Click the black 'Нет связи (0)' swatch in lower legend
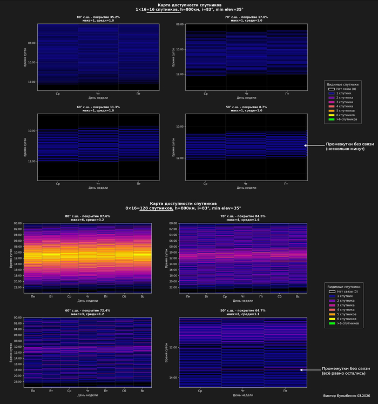The height and width of the screenshot is (404, 378). [x=332, y=292]
